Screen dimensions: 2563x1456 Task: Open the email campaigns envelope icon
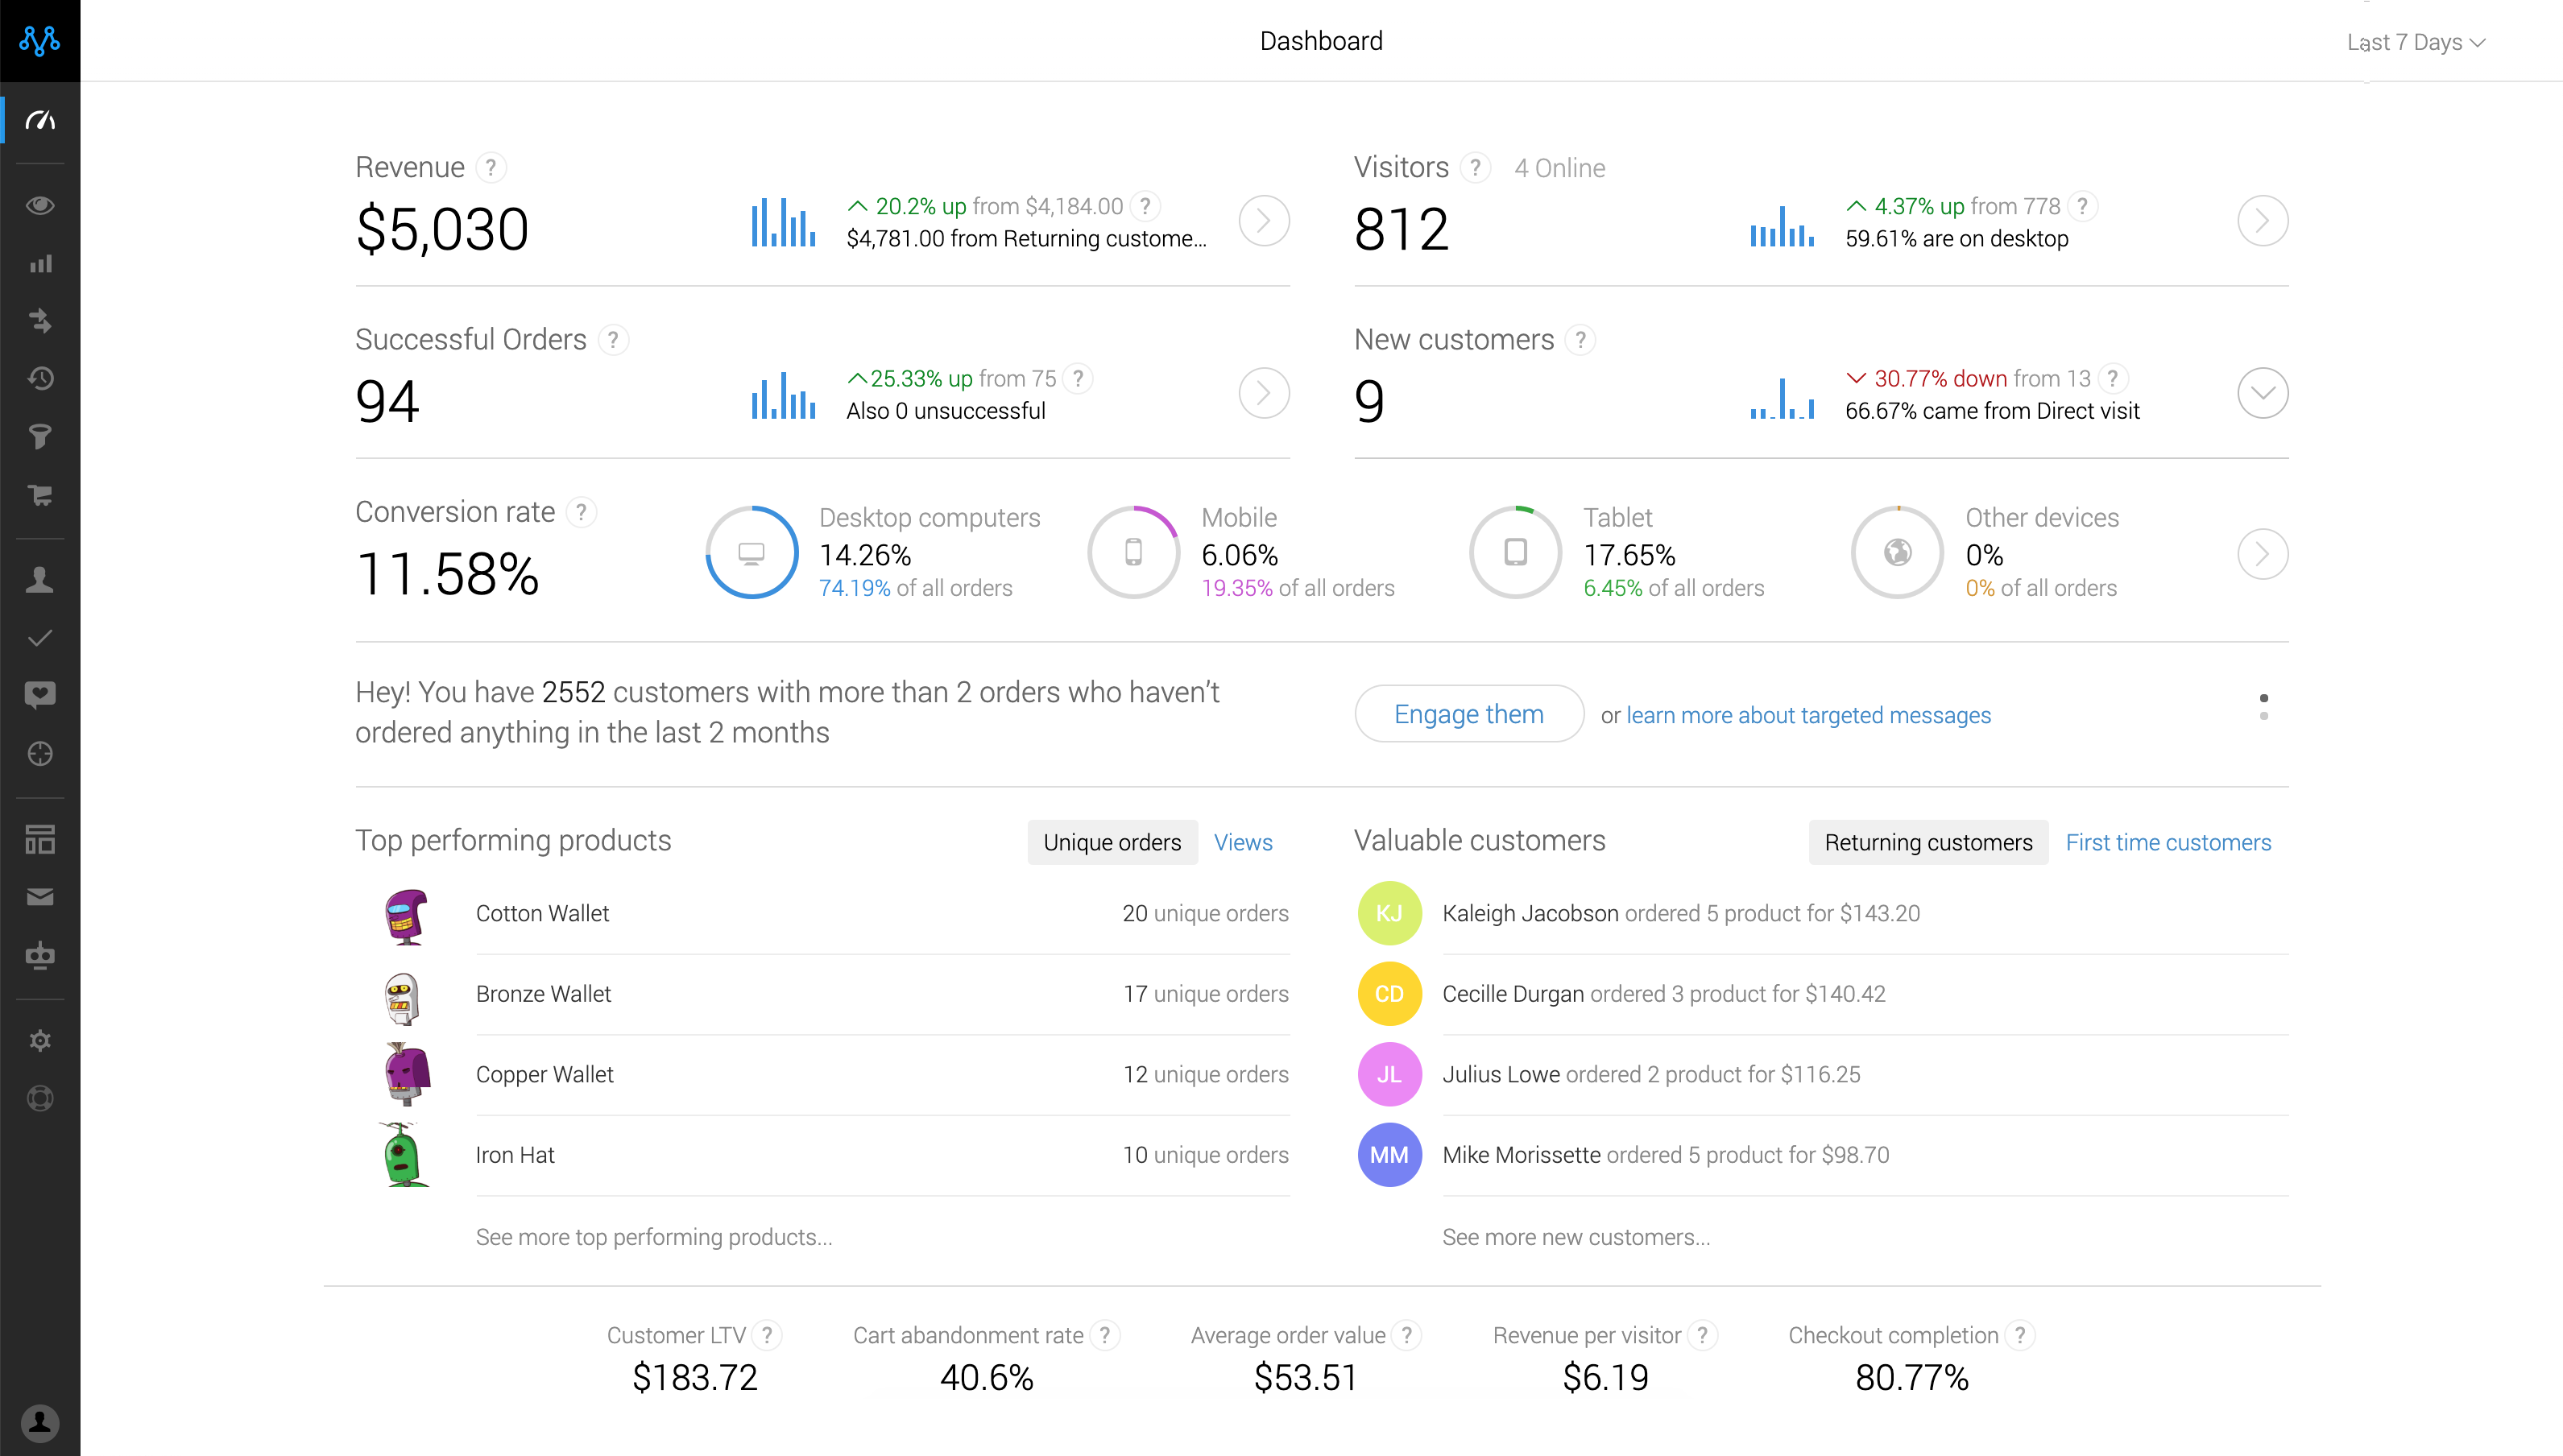pos(40,897)
